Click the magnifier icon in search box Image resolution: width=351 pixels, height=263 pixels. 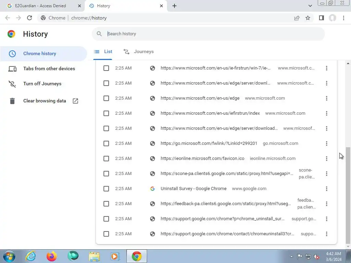(x=99, y=34)
